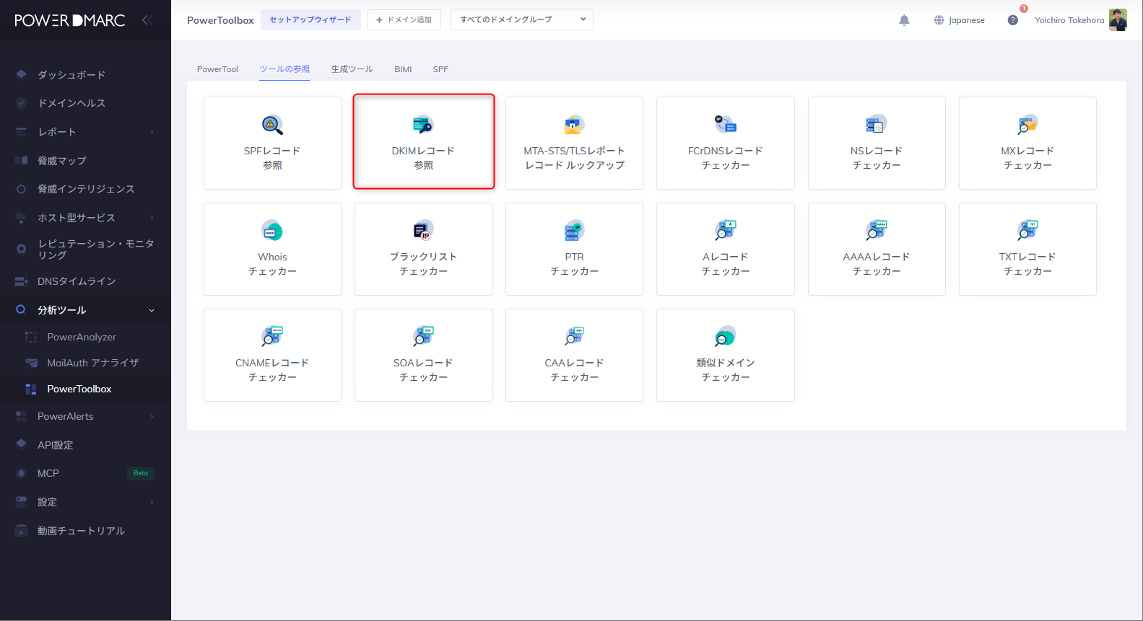This screenshot has width=1143, height=621.
Task: Collapse the 分析ツール menu chevron
Action: [x=152, y=310]
